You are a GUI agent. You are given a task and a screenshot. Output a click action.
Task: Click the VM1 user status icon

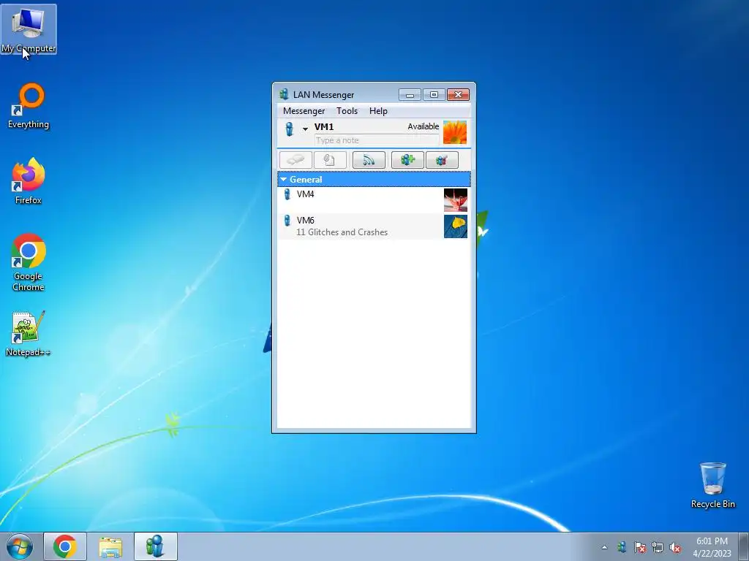pos(289,129)
